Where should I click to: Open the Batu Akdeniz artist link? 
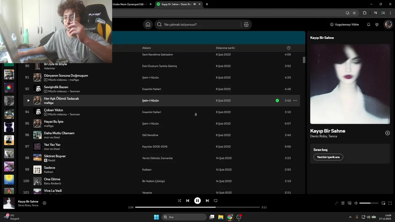52,183
